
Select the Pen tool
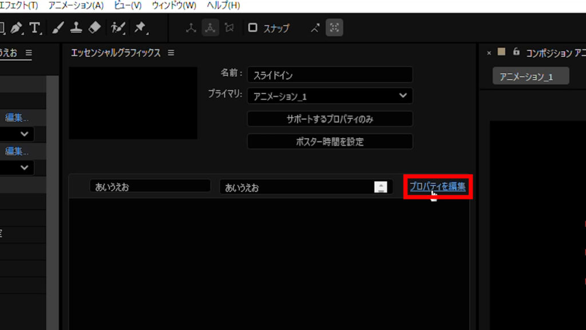tap(15, 27)
